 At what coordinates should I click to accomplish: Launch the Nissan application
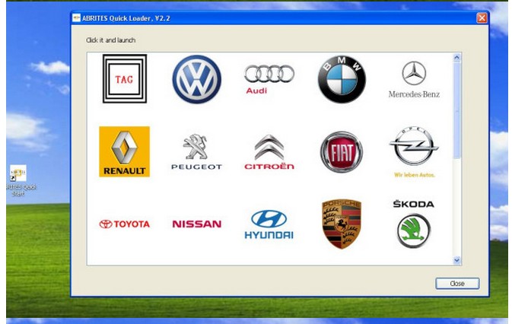[196, 224]
